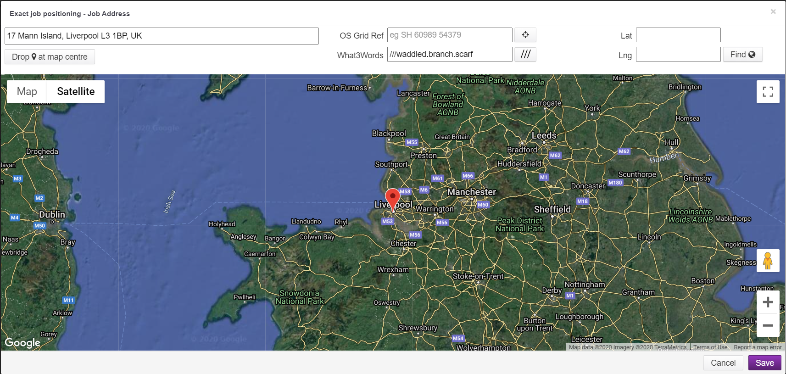This screenshot has width=786, height=374.
Task: Click the Lat input field
Action: click(x=678, y=35)
